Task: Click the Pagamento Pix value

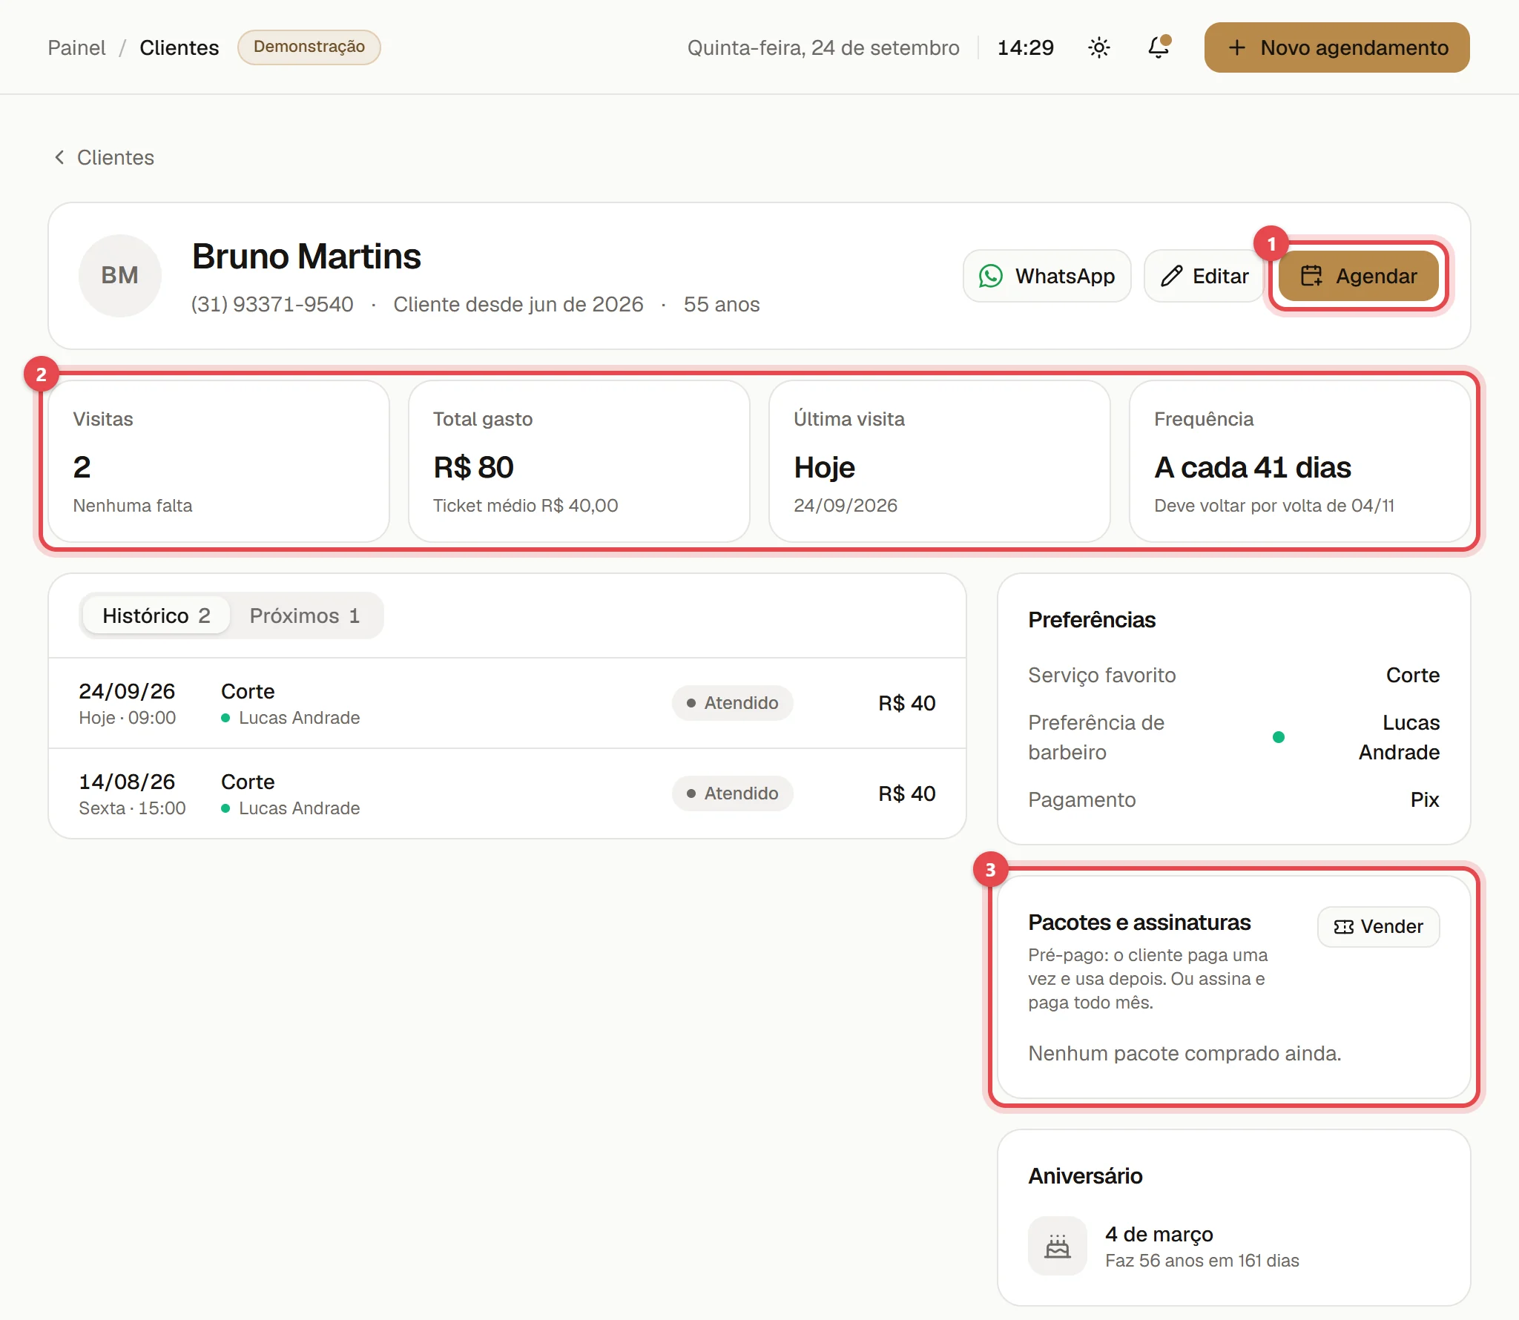Action: pos(1425,799)
